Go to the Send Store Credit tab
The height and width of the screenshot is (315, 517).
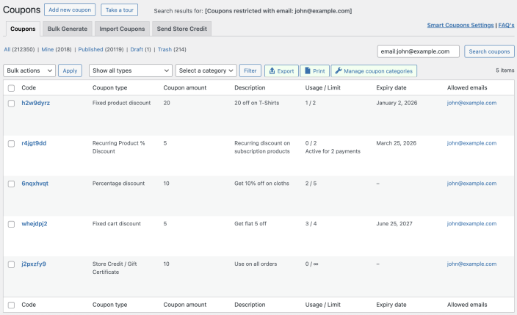click(182, 29)
